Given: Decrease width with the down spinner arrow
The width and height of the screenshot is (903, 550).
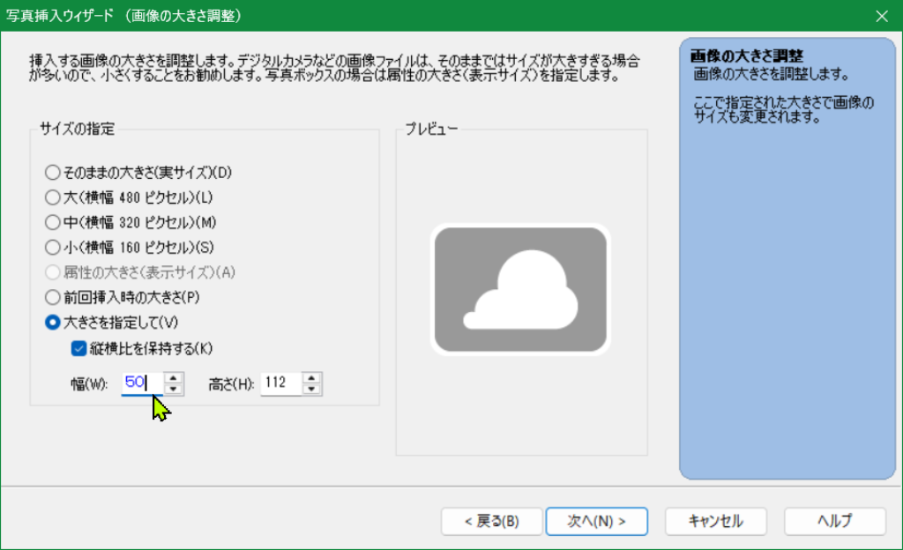Looking at the screenshot, I should click(x=175, y=389).
